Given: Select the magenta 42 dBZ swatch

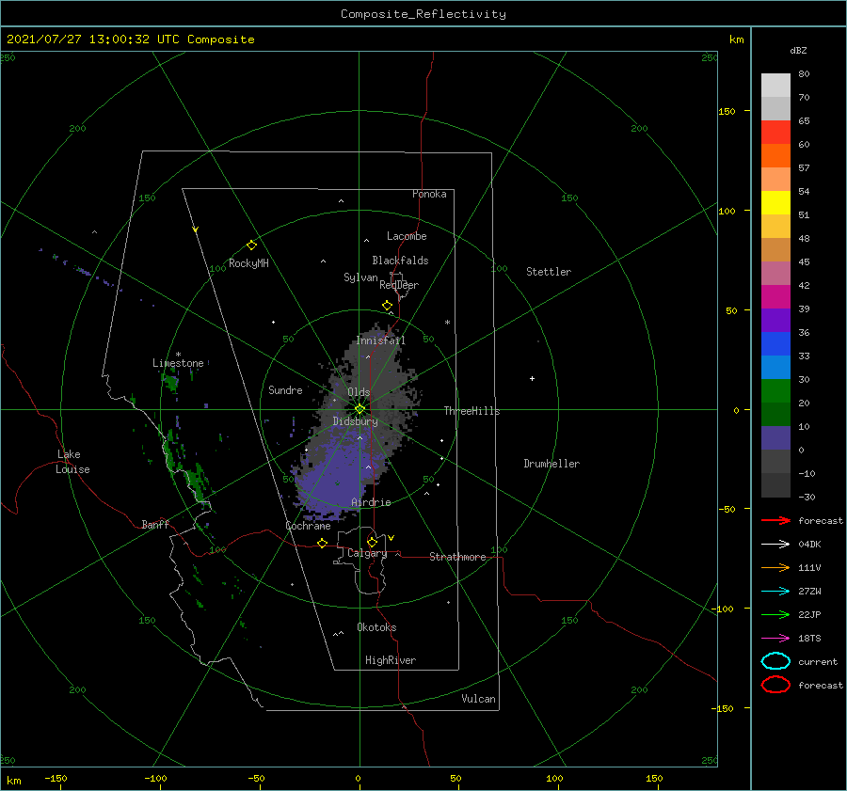Looking at the screenshot, I should (775, 297).
